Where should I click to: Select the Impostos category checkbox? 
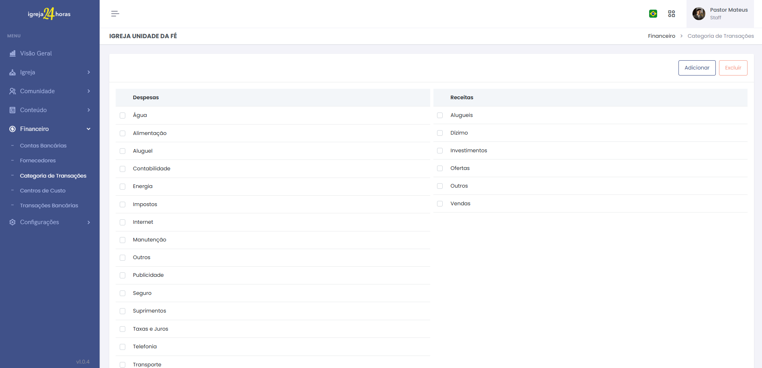click(123, 204)
